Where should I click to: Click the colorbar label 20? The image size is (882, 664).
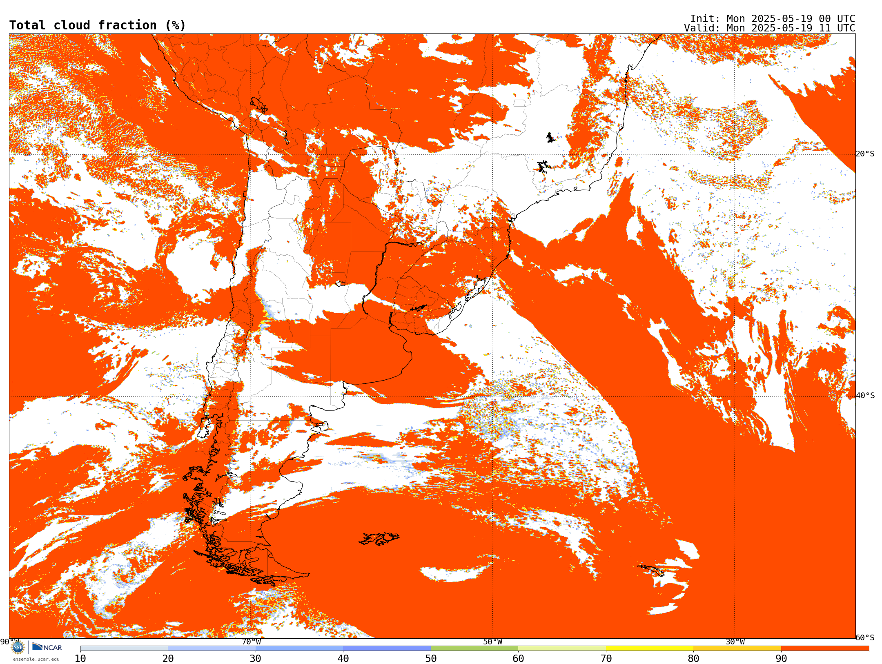click(168, 659)
